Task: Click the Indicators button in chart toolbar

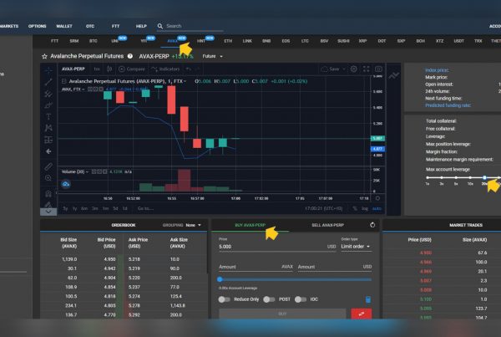Action: [165, 69]
